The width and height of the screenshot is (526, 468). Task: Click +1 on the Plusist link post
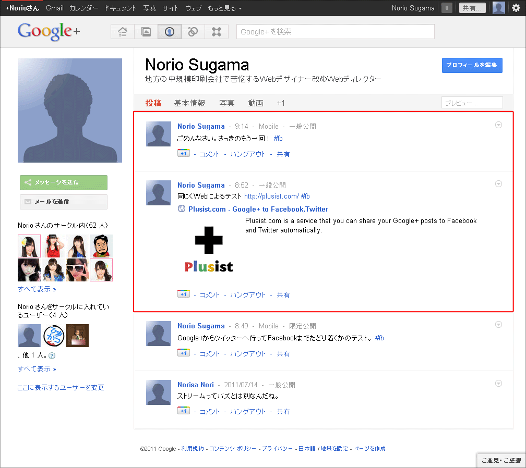pos(184,294)
